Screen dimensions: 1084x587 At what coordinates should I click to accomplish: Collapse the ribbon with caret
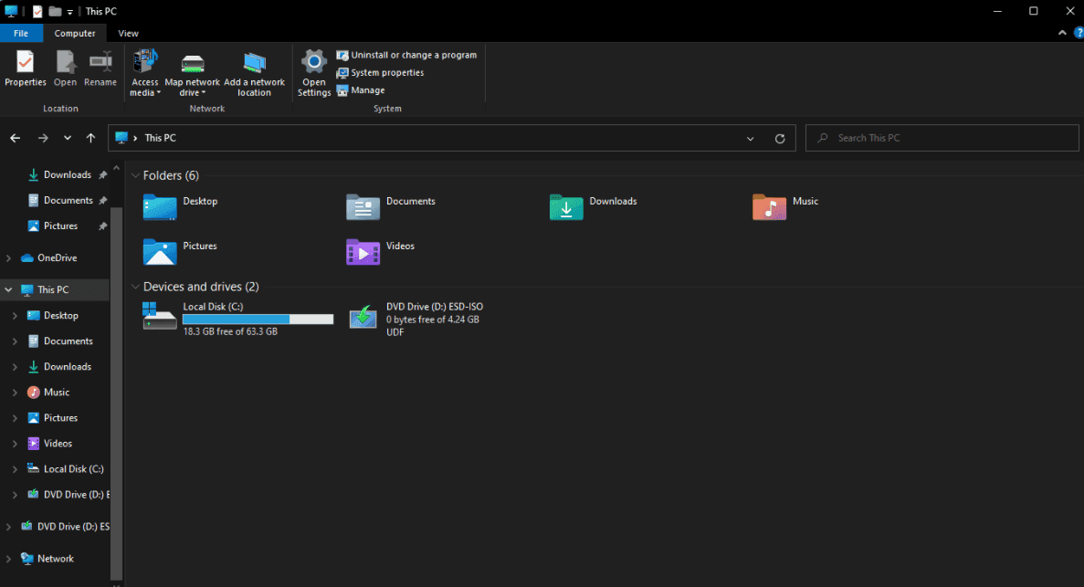[x=1062, y=33]
